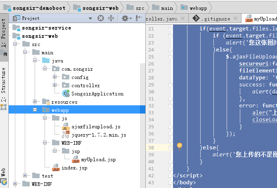This screenshot has height=188, width=277.
Task: Toggle code fold marker on line 38
Action: click(170, 148)
